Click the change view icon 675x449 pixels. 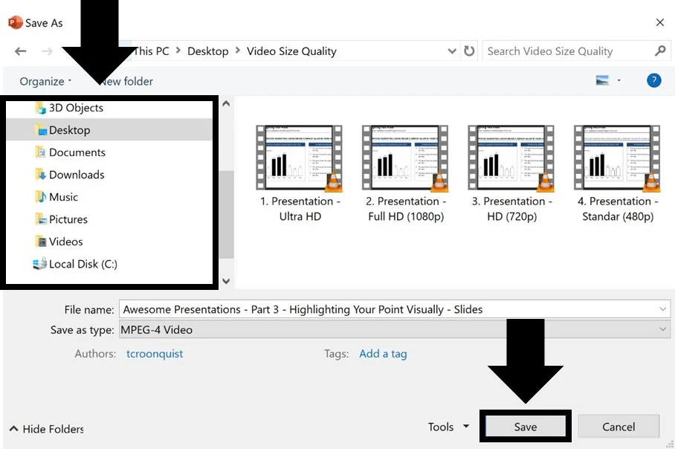[x=602, y=80]
